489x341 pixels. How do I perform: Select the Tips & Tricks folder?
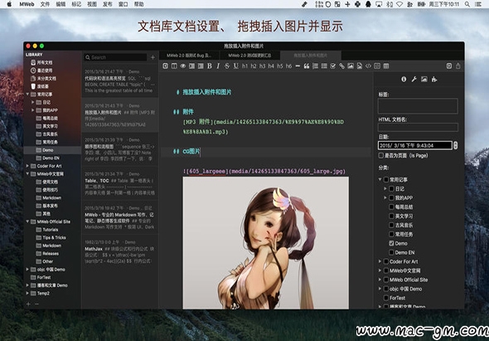click(54, 237)
